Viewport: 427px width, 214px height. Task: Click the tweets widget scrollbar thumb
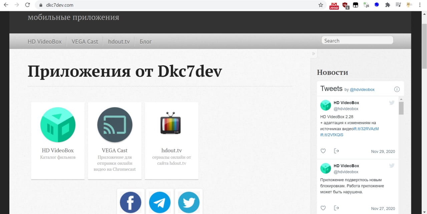(x=401, y=108)
